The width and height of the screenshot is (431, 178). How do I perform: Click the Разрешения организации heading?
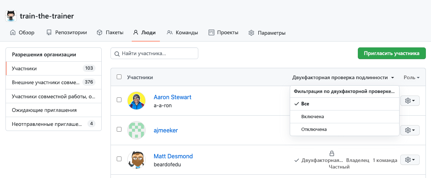coord(44,54)
